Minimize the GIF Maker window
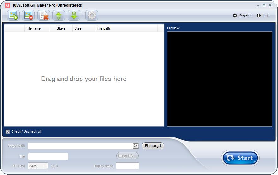 coord(257,5)
